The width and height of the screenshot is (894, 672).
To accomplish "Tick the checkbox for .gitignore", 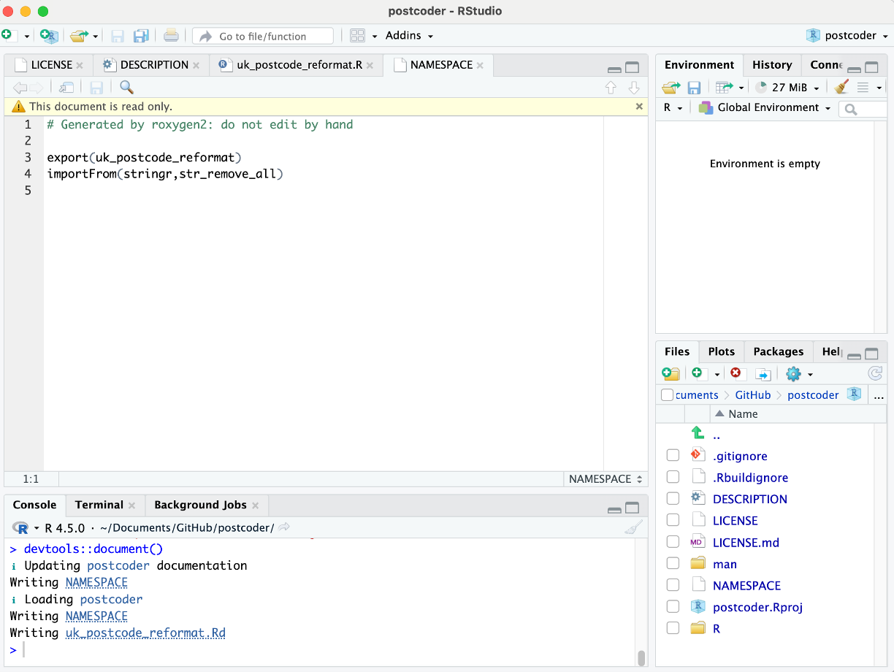I will point(673,456).
